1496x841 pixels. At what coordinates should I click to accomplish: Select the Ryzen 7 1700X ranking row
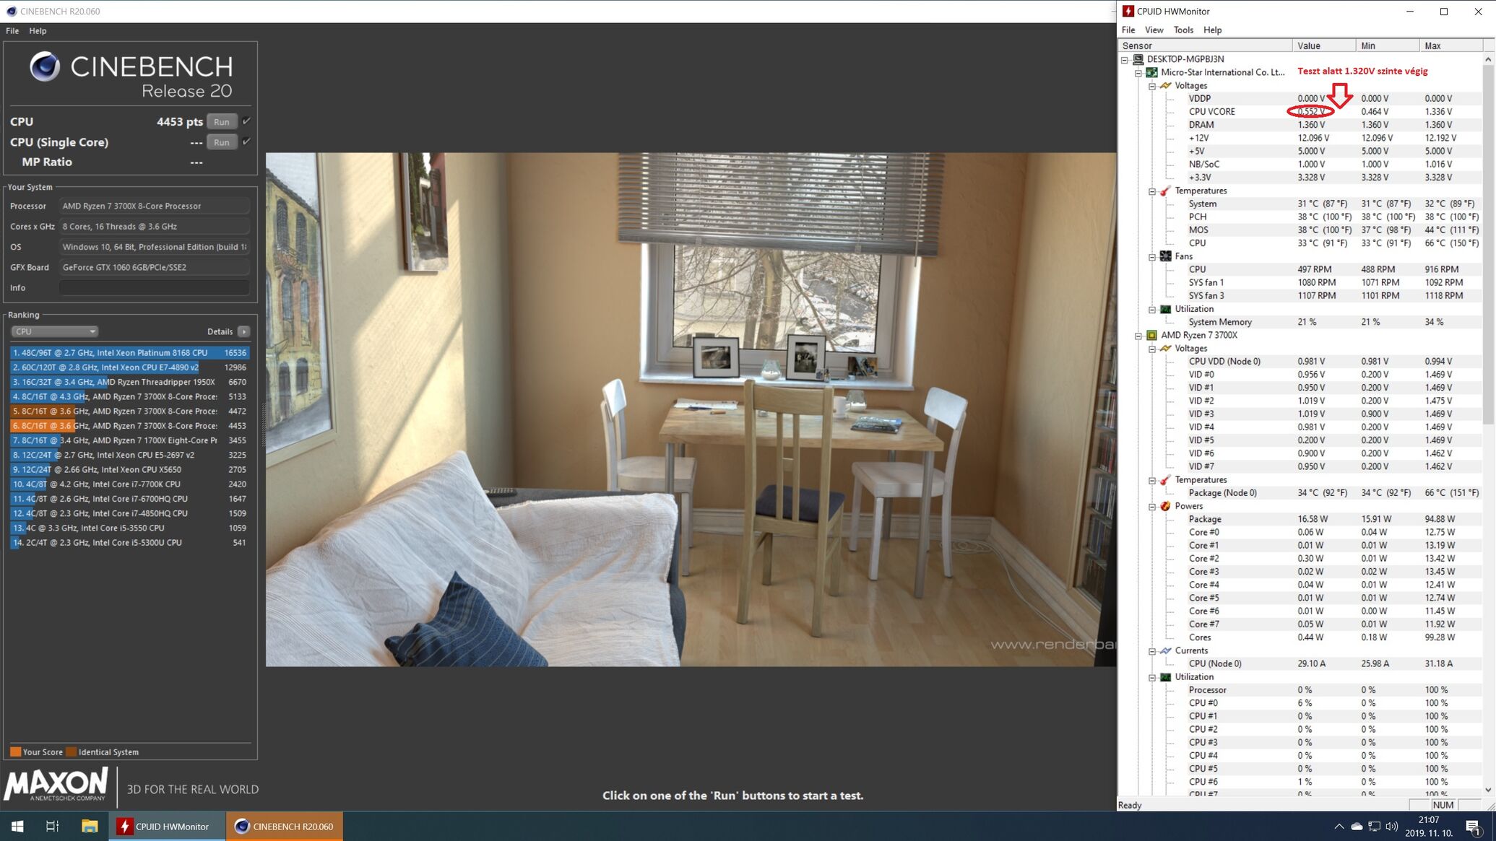(x=130, y=440)
